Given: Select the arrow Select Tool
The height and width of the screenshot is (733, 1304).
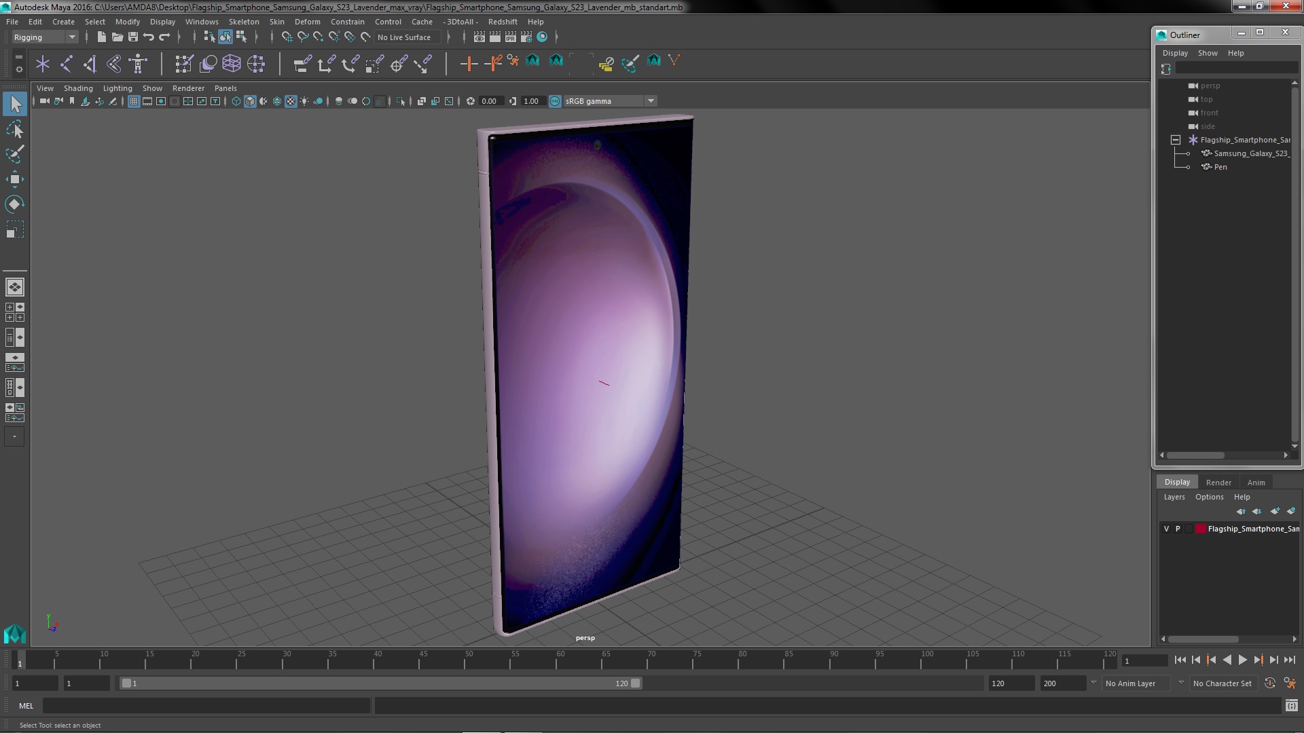Looking at the screenshot, I should coord(15,104).
